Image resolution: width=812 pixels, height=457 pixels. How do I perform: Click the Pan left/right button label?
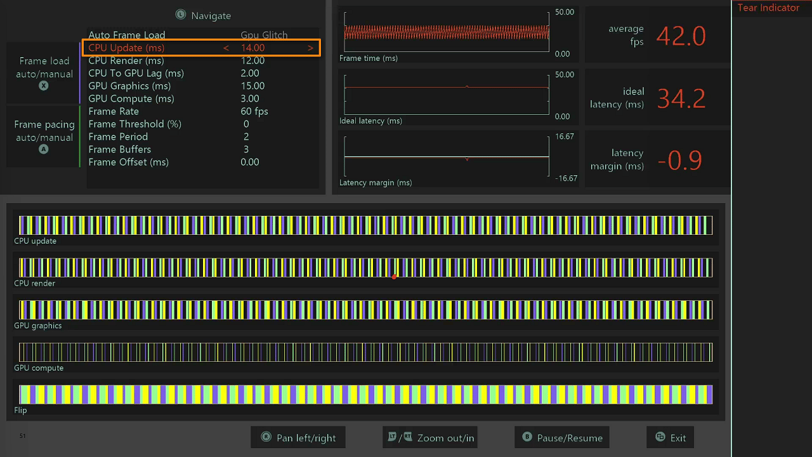tap(306, 438)
